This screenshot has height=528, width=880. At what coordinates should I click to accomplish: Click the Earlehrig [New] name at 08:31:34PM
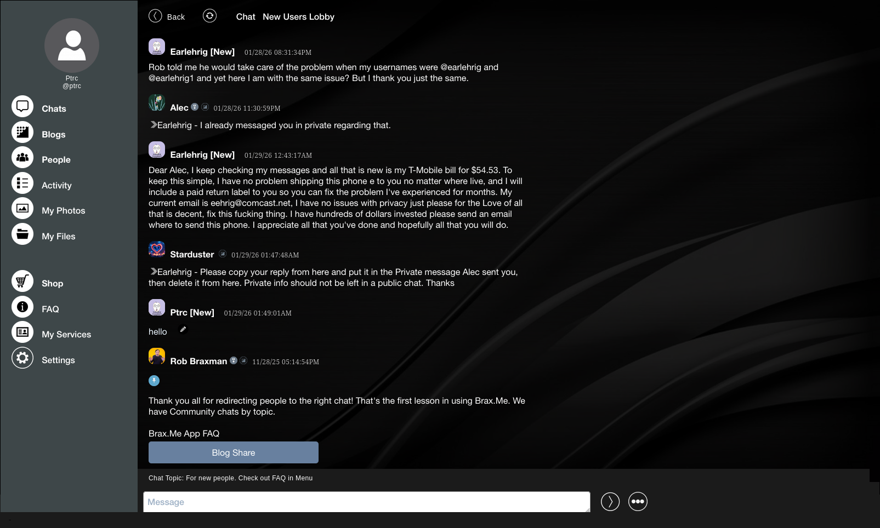202,51
